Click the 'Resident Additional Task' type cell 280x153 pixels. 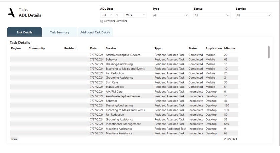pos(170,129)
